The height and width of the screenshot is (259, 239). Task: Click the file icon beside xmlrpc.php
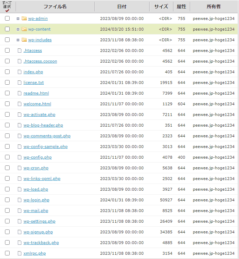(x=20, y=253)
